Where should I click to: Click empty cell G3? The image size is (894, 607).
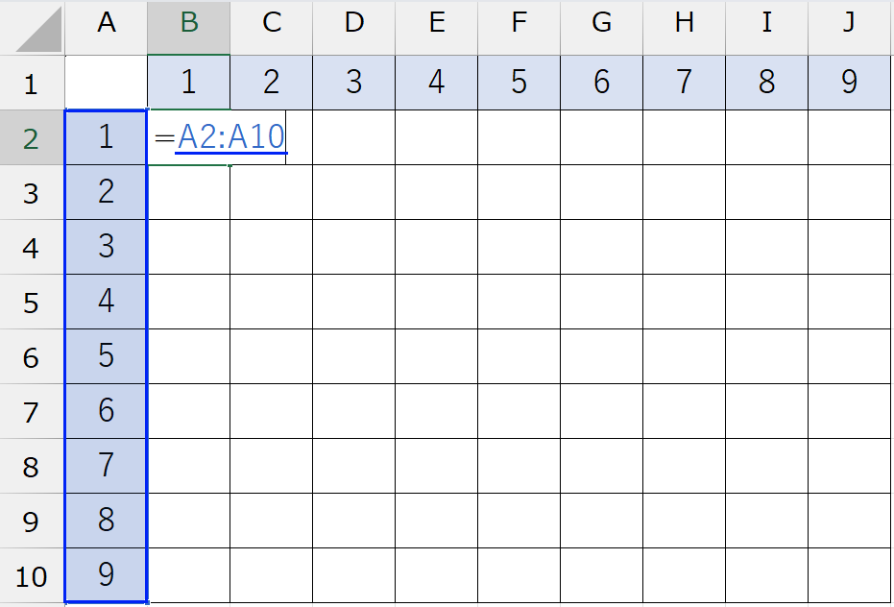pos(601,192)
